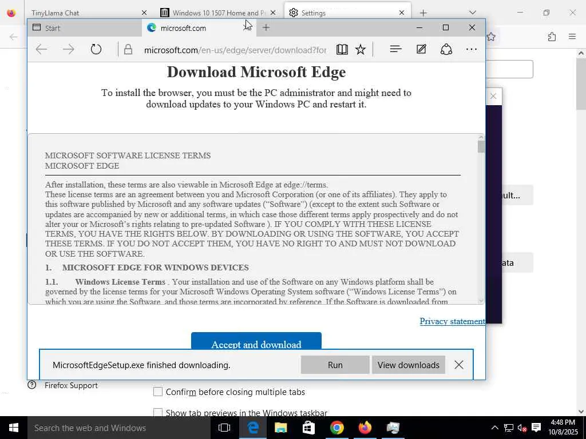
Task: Open a new tab in the Edge window
Action: (266, 27)
